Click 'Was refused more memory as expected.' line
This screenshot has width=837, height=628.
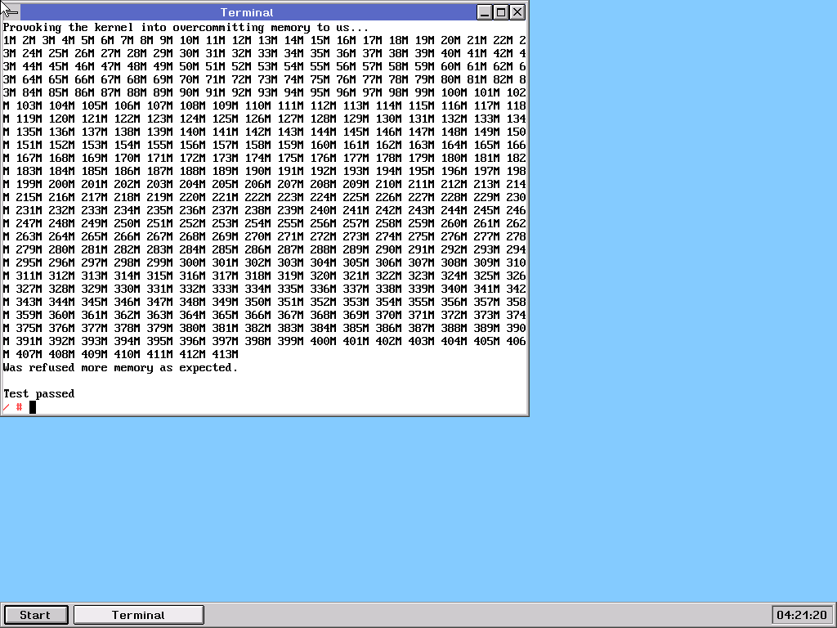click(x=120, y=368)
